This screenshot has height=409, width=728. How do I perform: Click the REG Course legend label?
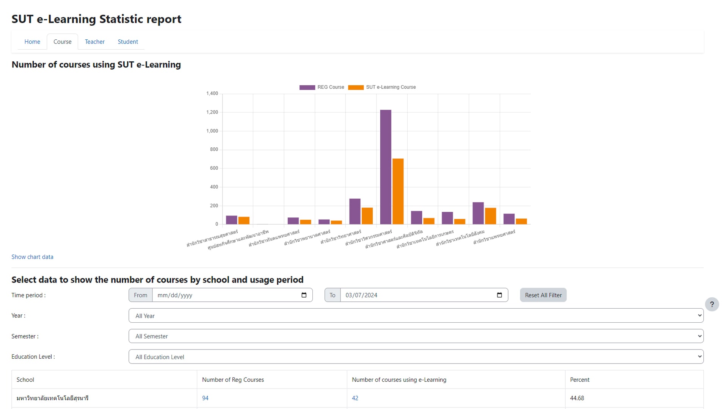point(331,87)
